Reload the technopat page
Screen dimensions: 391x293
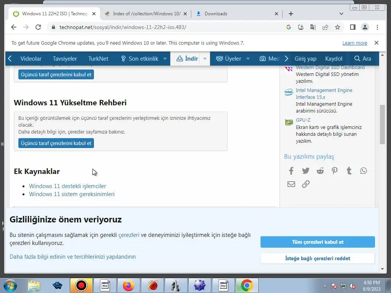(38, 27)
